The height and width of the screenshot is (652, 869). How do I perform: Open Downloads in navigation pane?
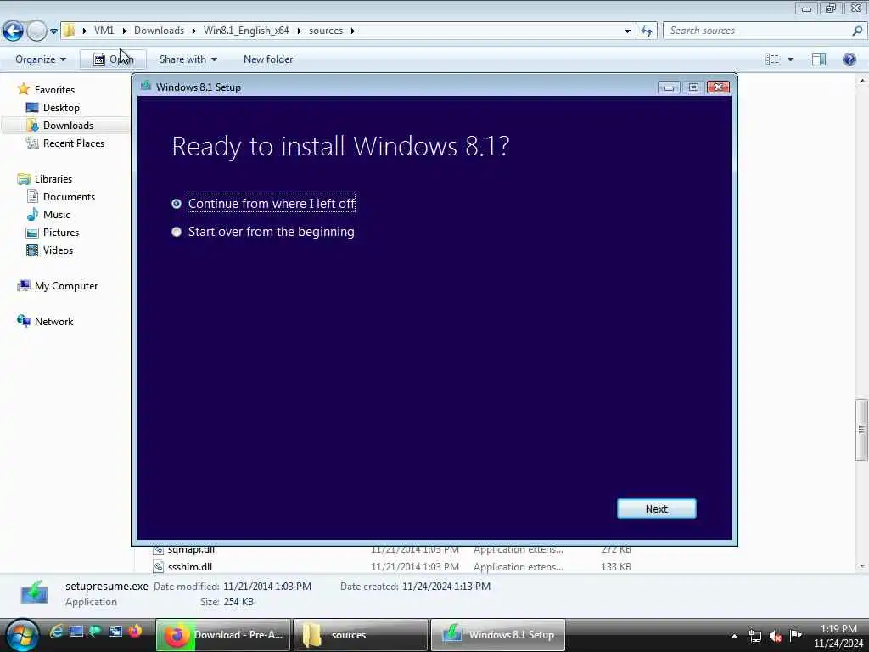68,126
